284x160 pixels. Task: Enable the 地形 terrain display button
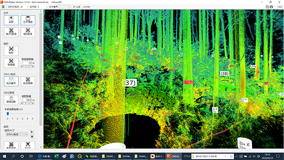(11, 51)
